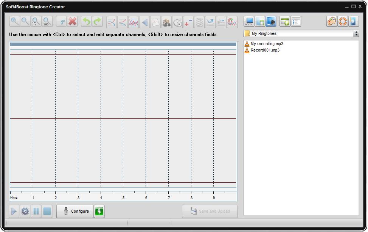The image size is (368, 232).
Task: Maximize the Ringtone Creator window
Action: pos(354,6)
